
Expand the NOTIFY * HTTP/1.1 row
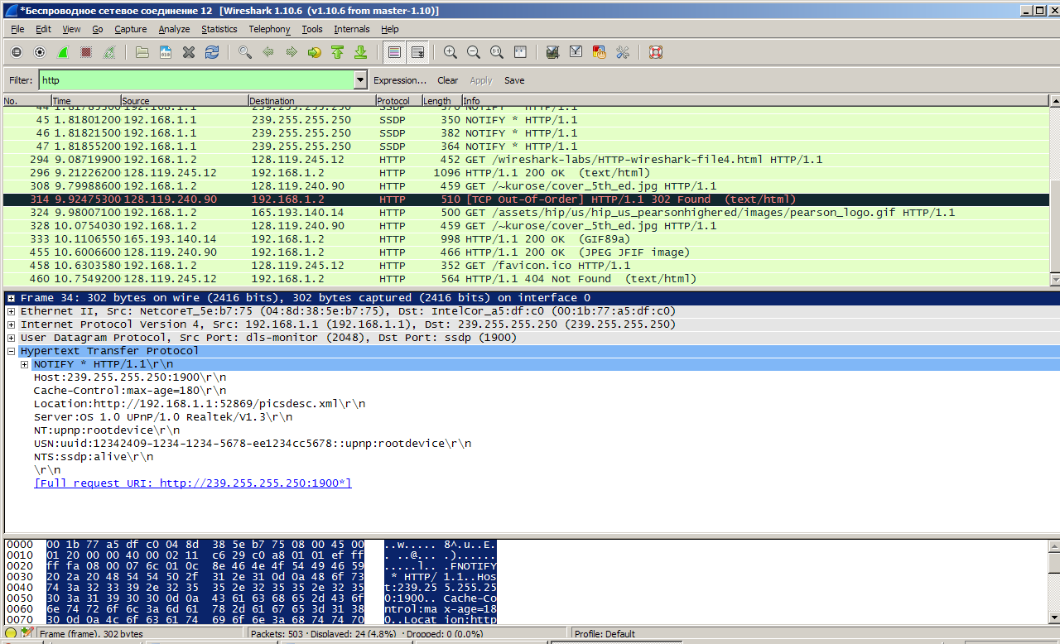25,364
